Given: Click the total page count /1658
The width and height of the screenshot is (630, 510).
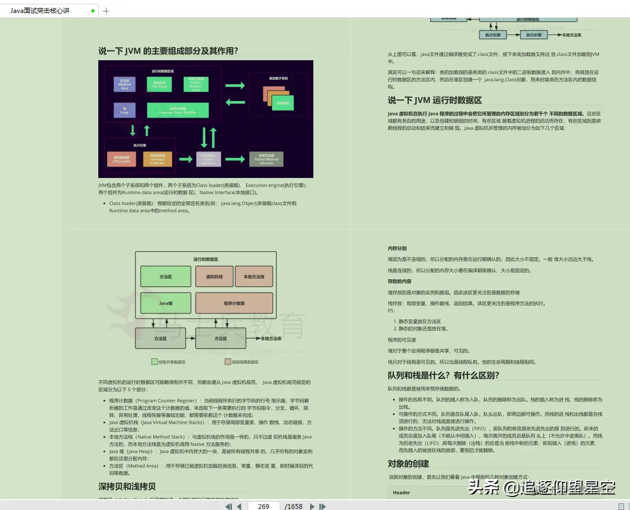Looking at the screenshot, I should [293, 506].
